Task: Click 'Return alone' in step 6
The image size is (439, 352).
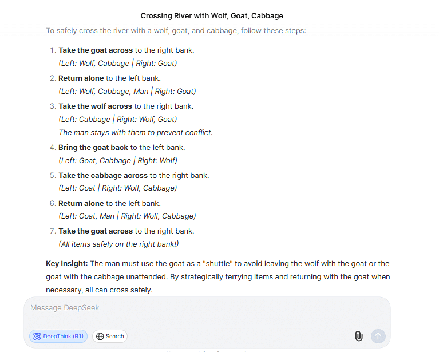Action: (81, 203)
